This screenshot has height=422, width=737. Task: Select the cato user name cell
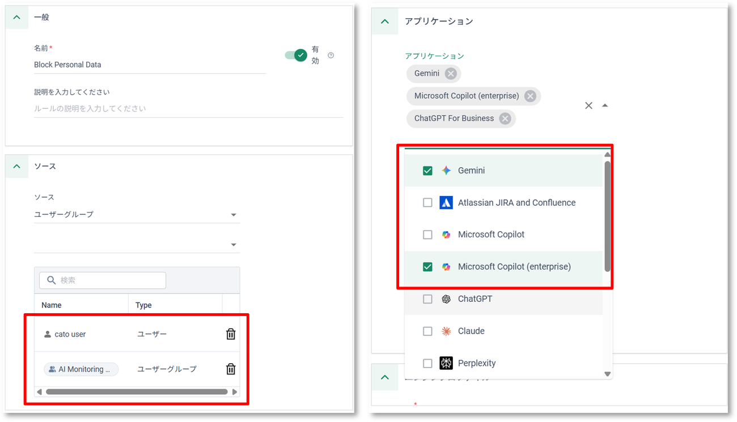point(70,334)
